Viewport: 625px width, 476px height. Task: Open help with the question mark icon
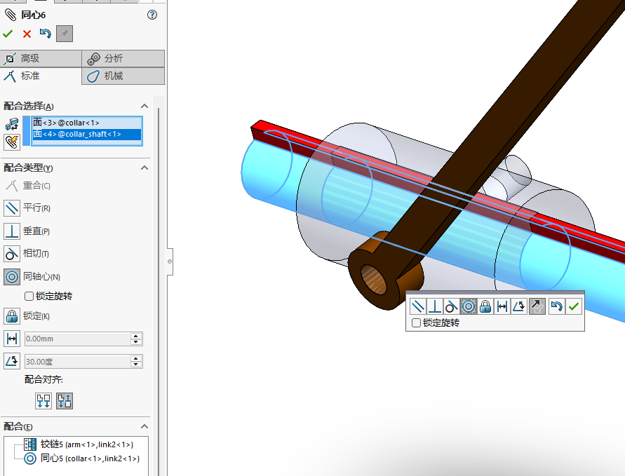coord(152,15)
